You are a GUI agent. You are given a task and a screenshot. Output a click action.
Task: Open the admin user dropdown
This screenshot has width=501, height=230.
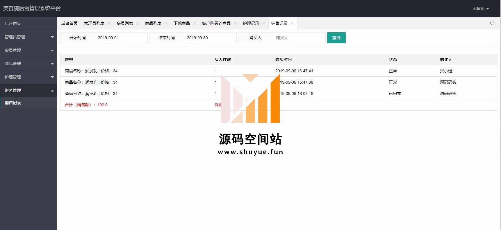click(x=481, y=8)
